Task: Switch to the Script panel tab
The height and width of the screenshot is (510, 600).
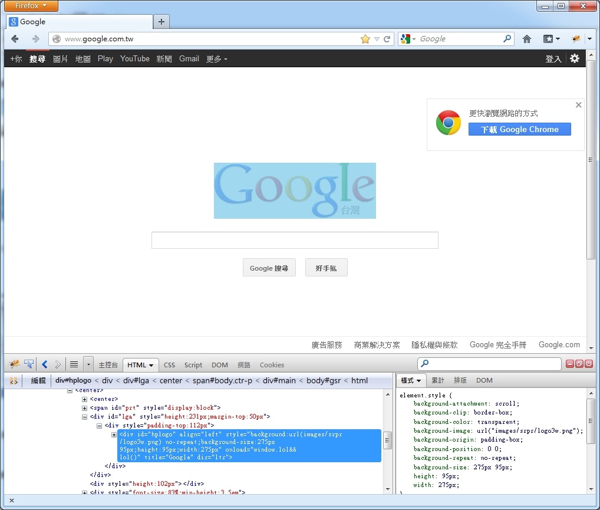Action: coord(193,365)
